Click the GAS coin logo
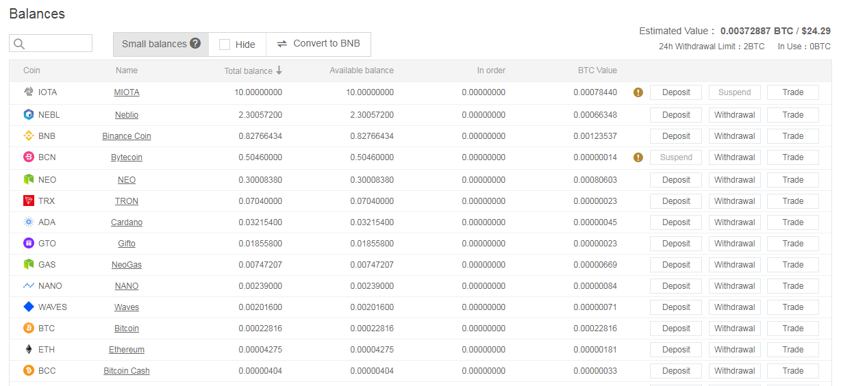The height and width of the screenshot is (386, 841). coord(29,264)
